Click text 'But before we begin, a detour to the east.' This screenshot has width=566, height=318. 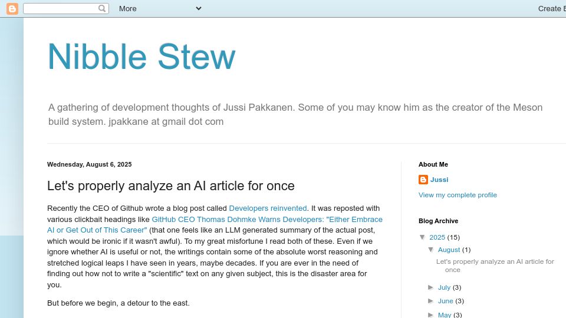119,303
